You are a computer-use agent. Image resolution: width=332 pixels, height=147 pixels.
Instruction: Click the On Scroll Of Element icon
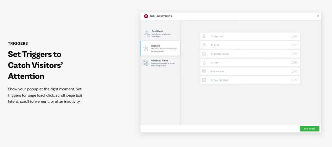coord(204,54)
